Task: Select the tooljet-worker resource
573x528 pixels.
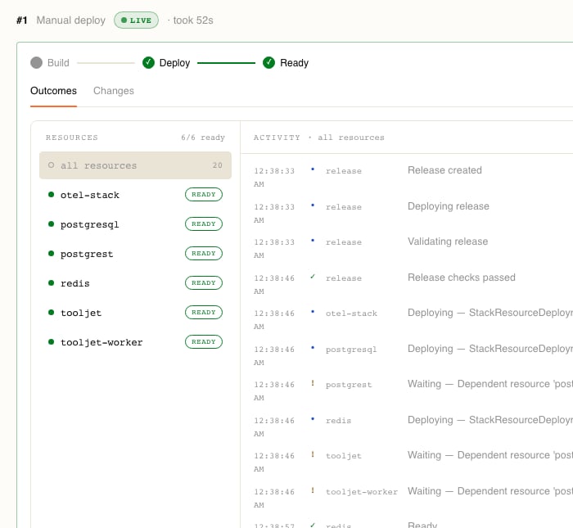Action: (135, 342)
